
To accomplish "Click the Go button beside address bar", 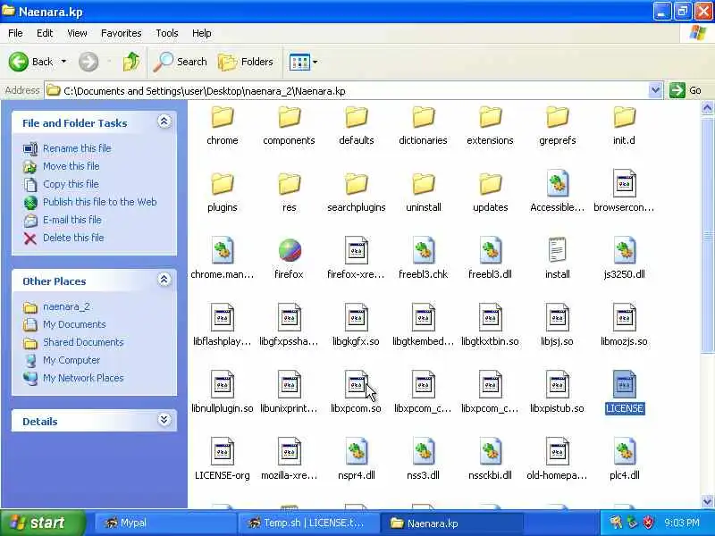I will (x=686, y=91).
